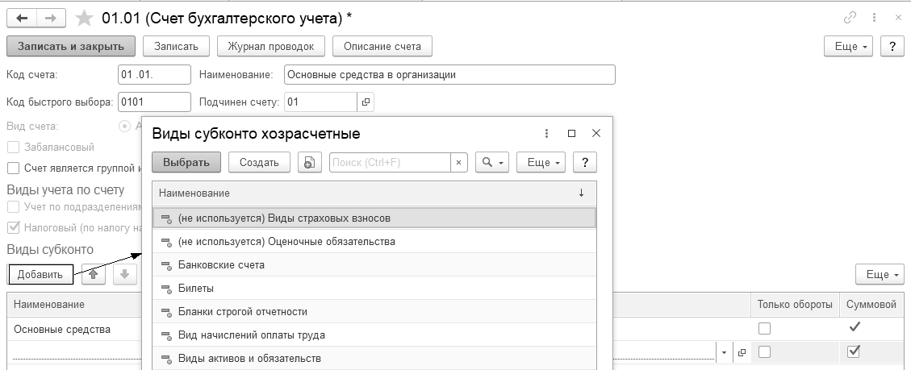This screenshot has height=370, width=911.
Task: Click 'Выбрать' button in dialog
Action: tap(186, 163)
